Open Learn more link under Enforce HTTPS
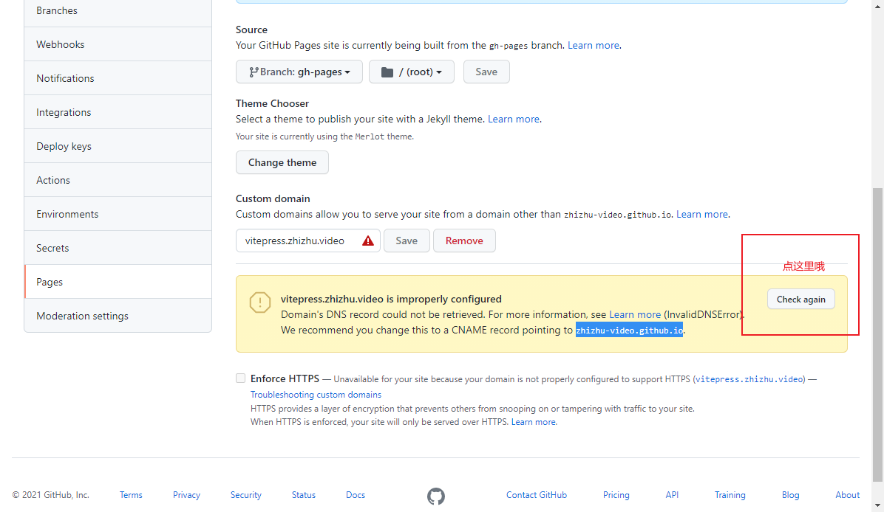Screen dimensions: 884x512 (x=534, y=422)
